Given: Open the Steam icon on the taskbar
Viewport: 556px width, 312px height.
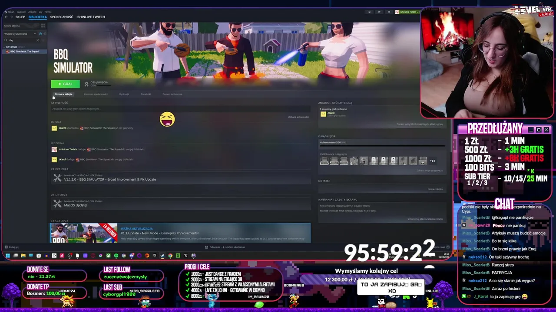Looking at the screenshot, I should click(x=162, y=256).
